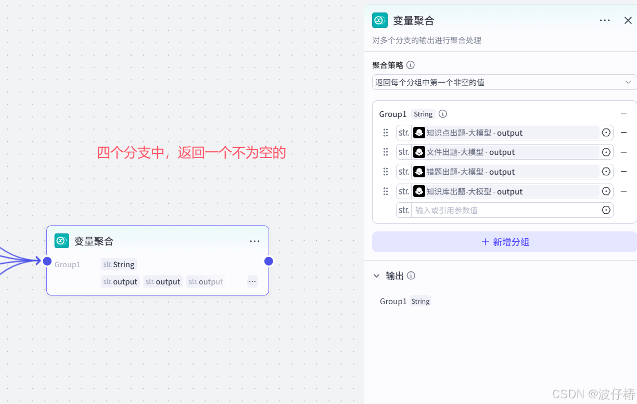Click the 变量聚合 node icon on the canvas
Viewport: 637px width, 404px height.
tap(61, 241)
